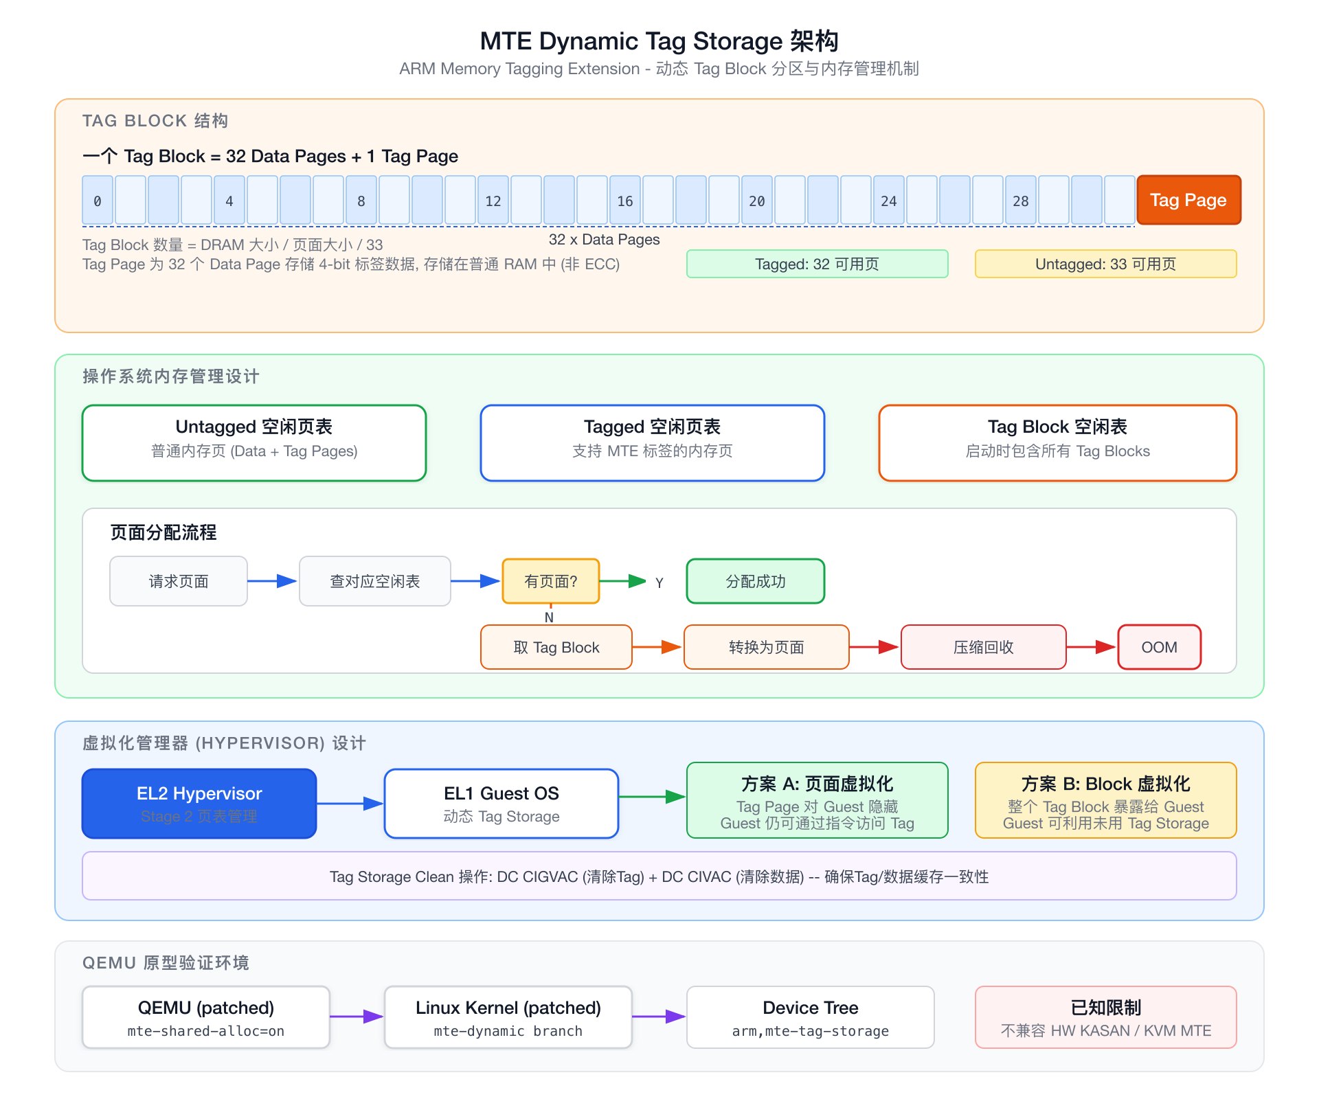Click the 有页面? decision node

coord(551,580)
